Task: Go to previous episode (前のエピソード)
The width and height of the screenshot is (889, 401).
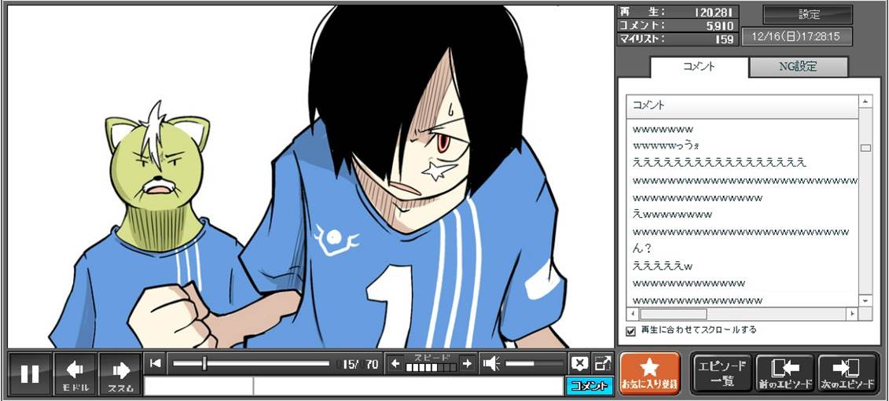Action: (x=784, y=373)
